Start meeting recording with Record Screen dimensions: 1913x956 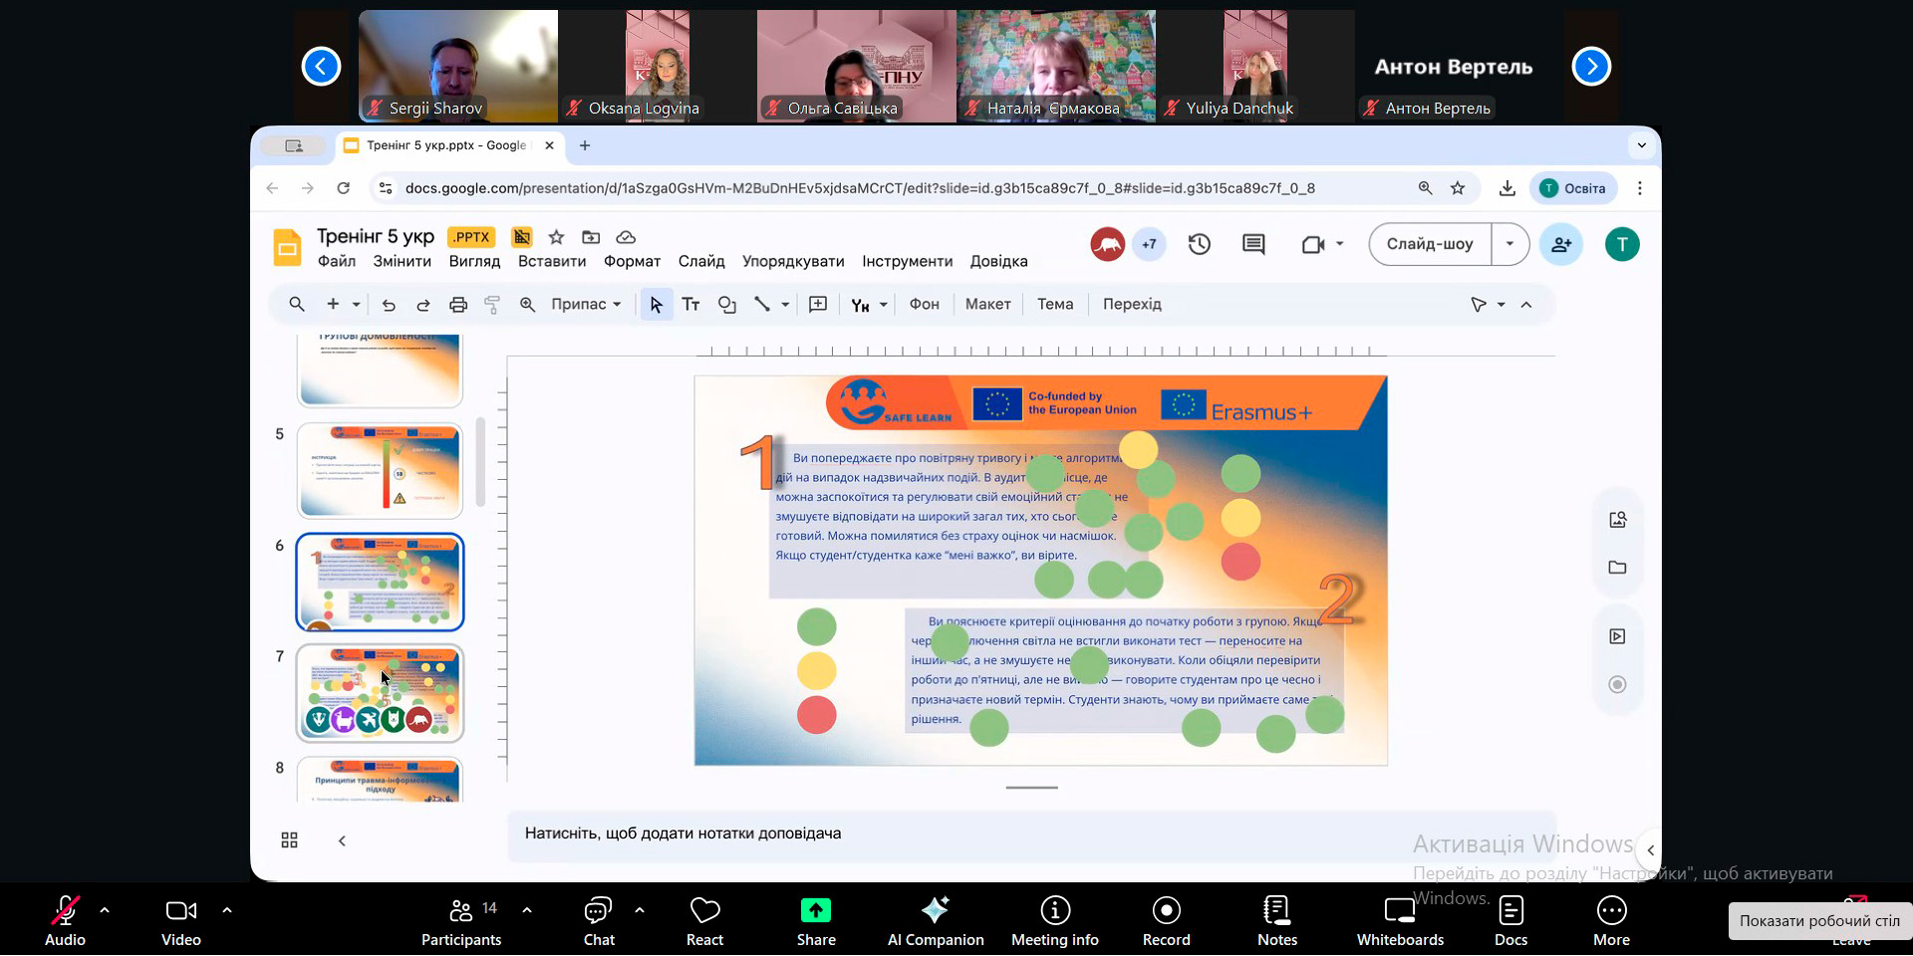pos(1166,921)
